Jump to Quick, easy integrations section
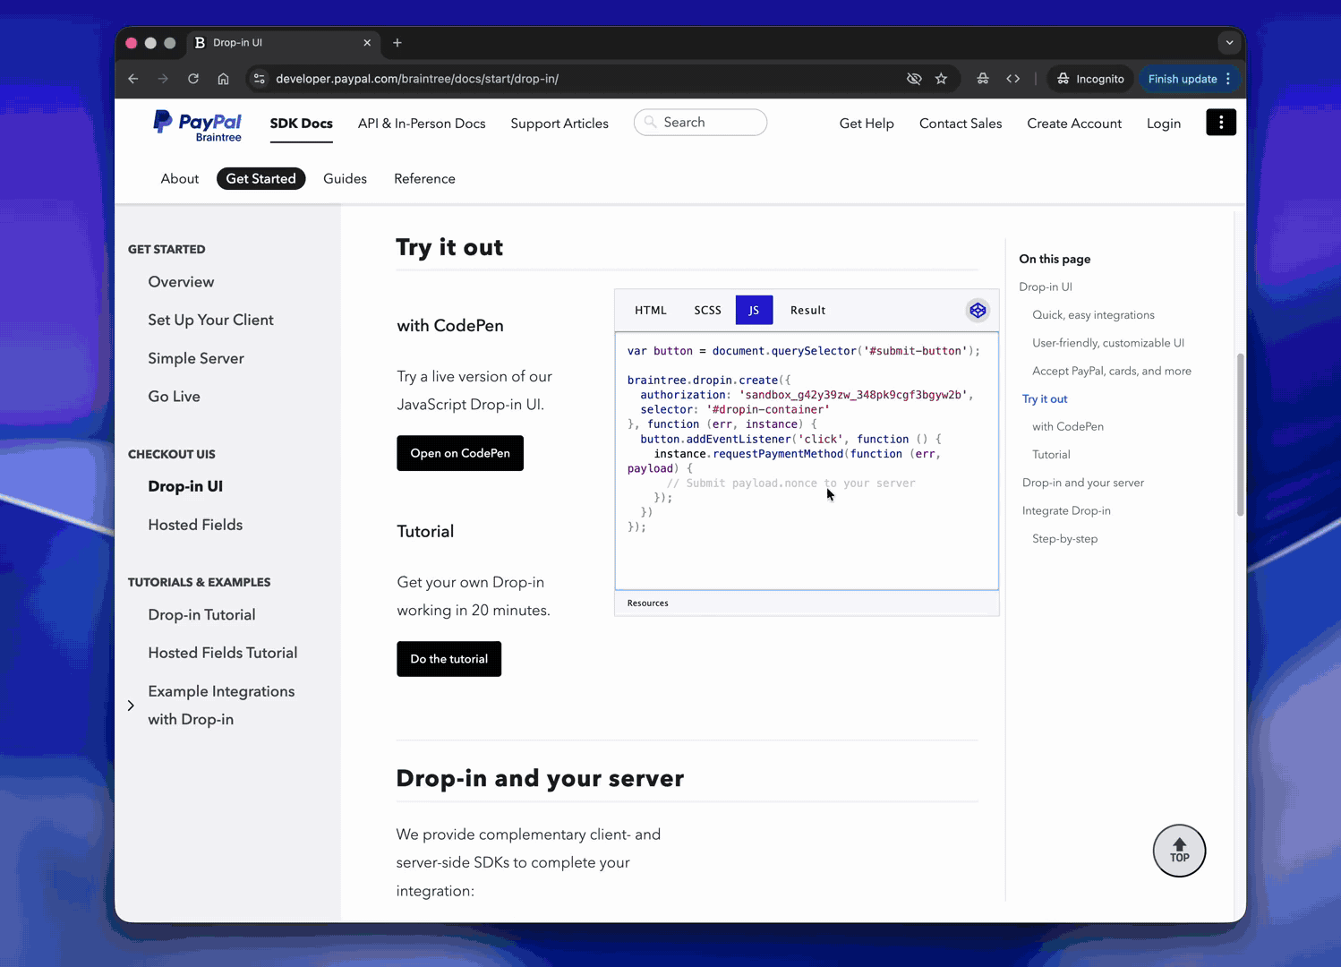This screenshot has width=1341, height=967. (1093, 315)
